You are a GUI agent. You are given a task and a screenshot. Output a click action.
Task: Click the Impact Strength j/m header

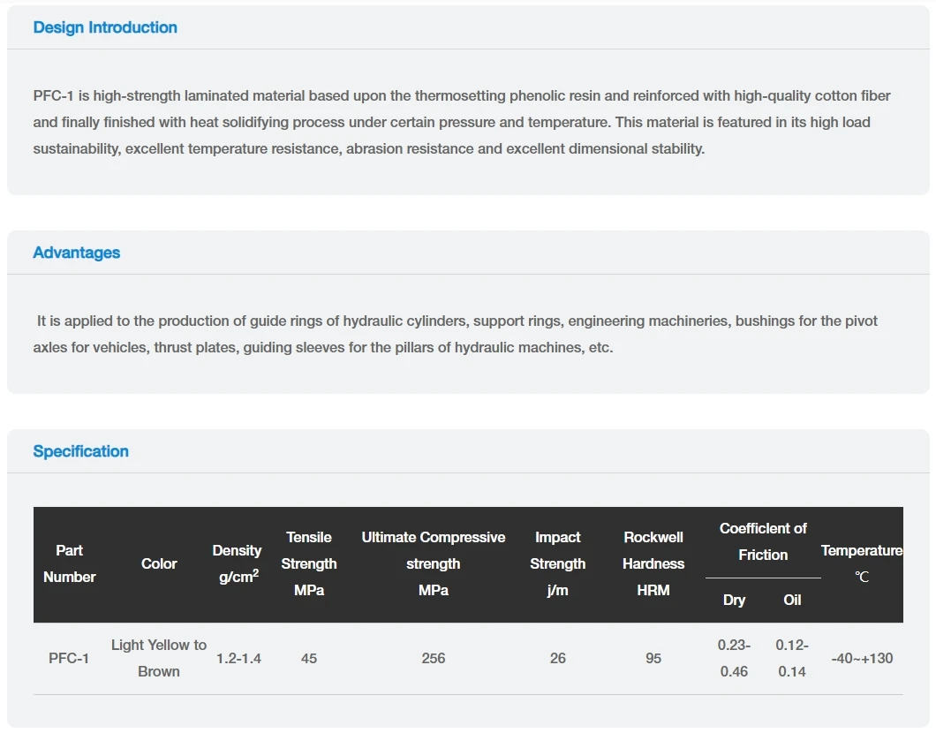tap(558, 563)
